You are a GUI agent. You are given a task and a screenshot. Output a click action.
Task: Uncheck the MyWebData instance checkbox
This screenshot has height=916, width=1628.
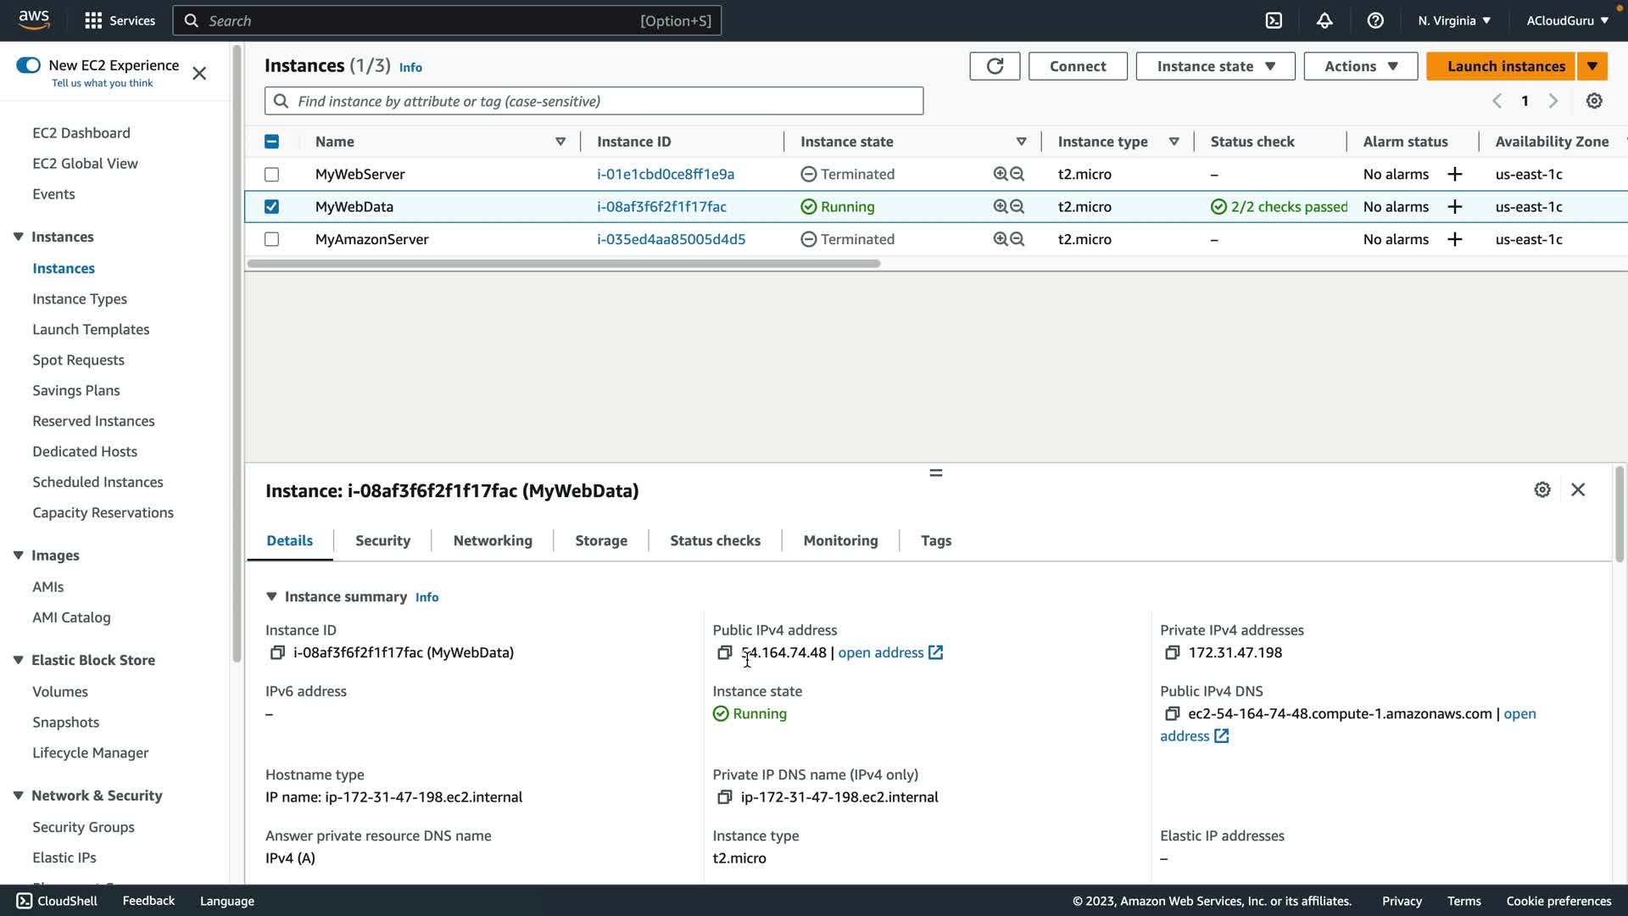coord(271,207)
